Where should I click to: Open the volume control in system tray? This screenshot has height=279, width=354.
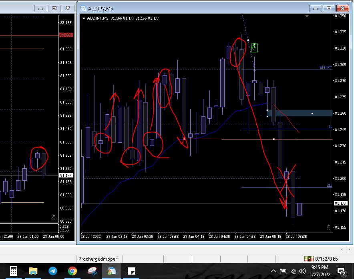[302, 271]
